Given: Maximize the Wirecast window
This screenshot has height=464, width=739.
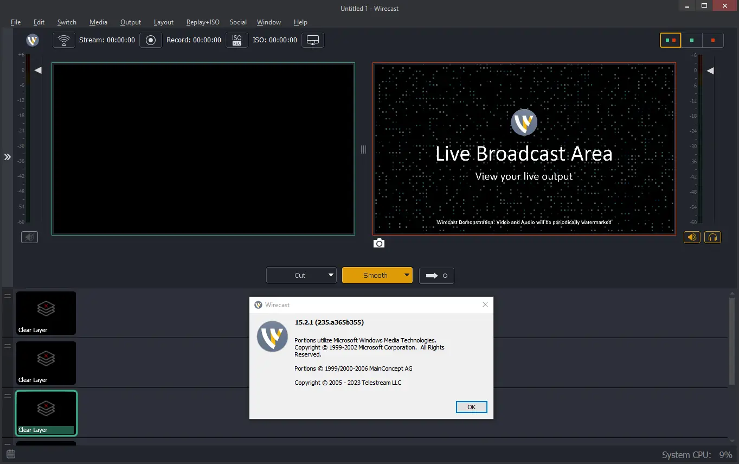Looking at the screenshot, I should point(704,5).
